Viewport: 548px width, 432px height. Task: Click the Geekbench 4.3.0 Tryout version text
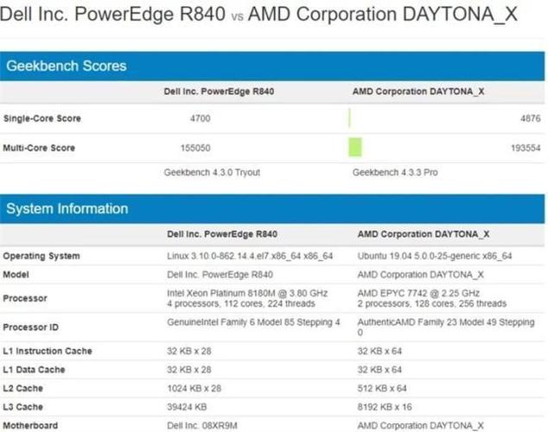tap(212, 172)
